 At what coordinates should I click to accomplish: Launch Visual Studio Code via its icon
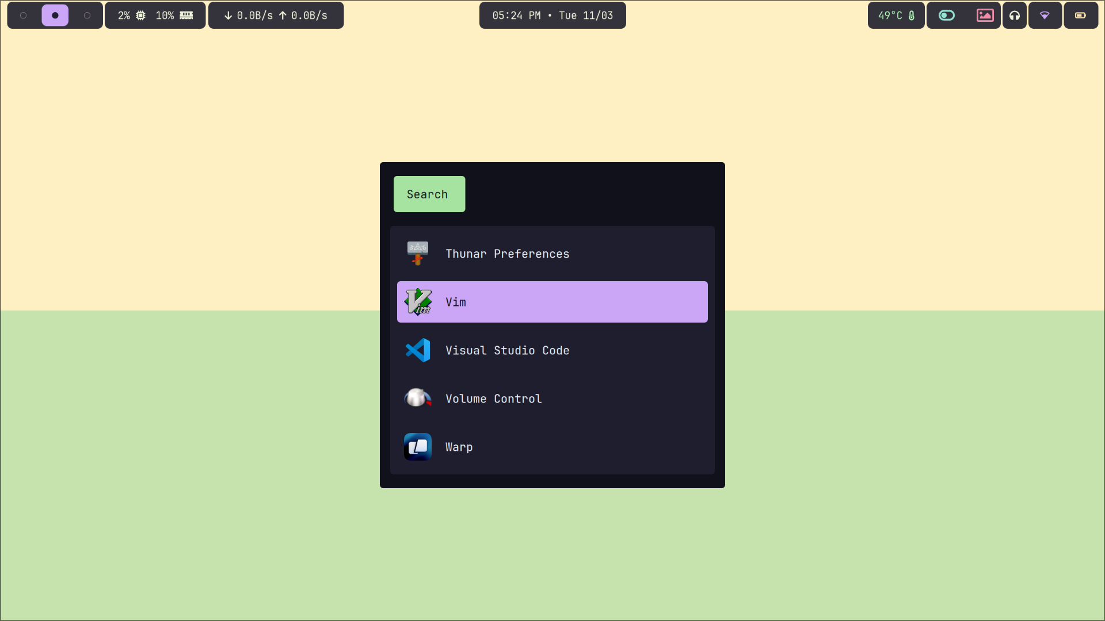coord(418,350)
